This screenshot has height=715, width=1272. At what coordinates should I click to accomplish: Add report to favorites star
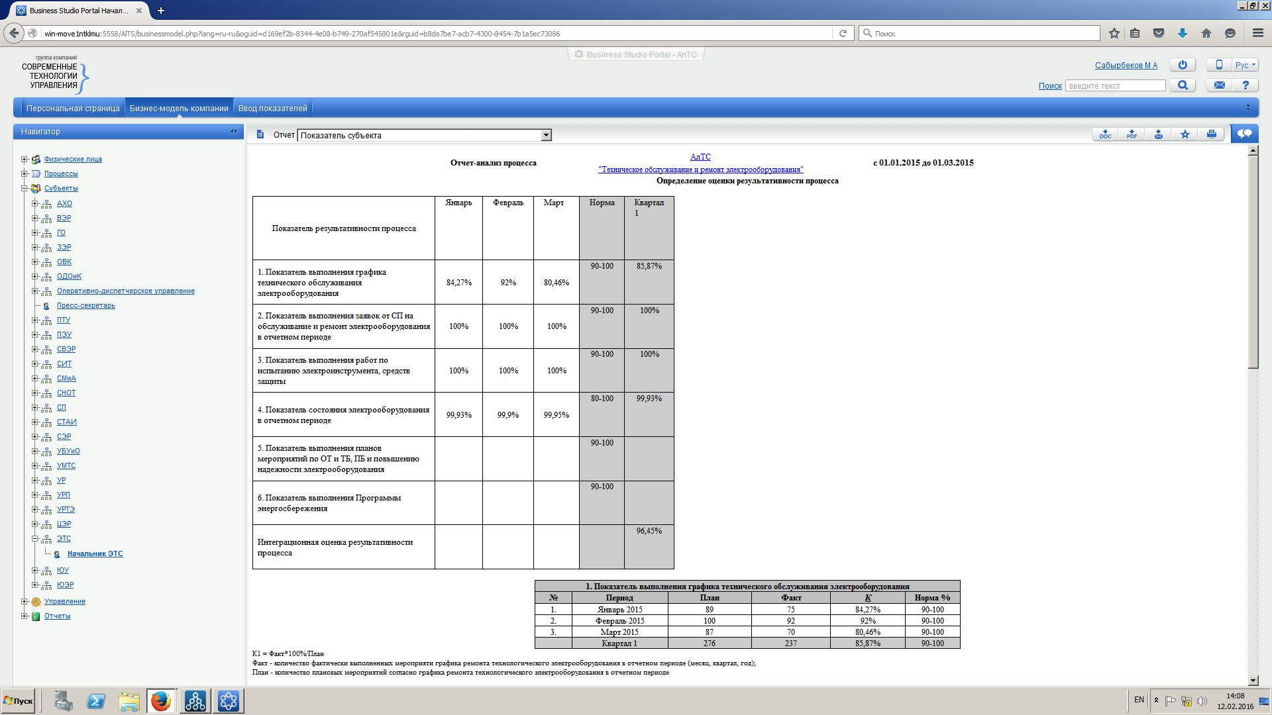pyautogui.click(x=1185, y=134)
